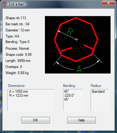Click the Shape nb.113 text

[x=16, y=18]
